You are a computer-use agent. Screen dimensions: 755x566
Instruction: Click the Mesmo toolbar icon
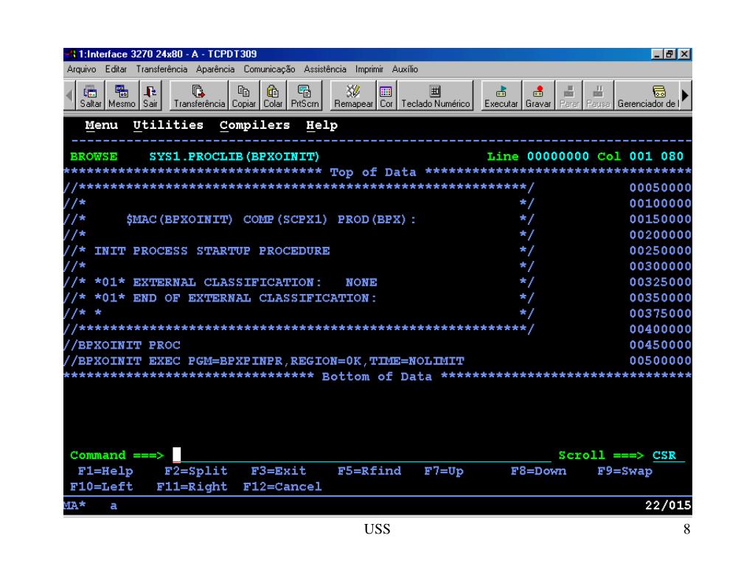[122, 96]
